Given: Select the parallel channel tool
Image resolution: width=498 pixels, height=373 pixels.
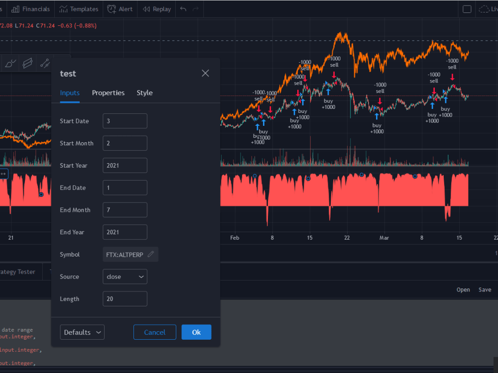Looking at the screenshot, I should click(x=27, y=63).
